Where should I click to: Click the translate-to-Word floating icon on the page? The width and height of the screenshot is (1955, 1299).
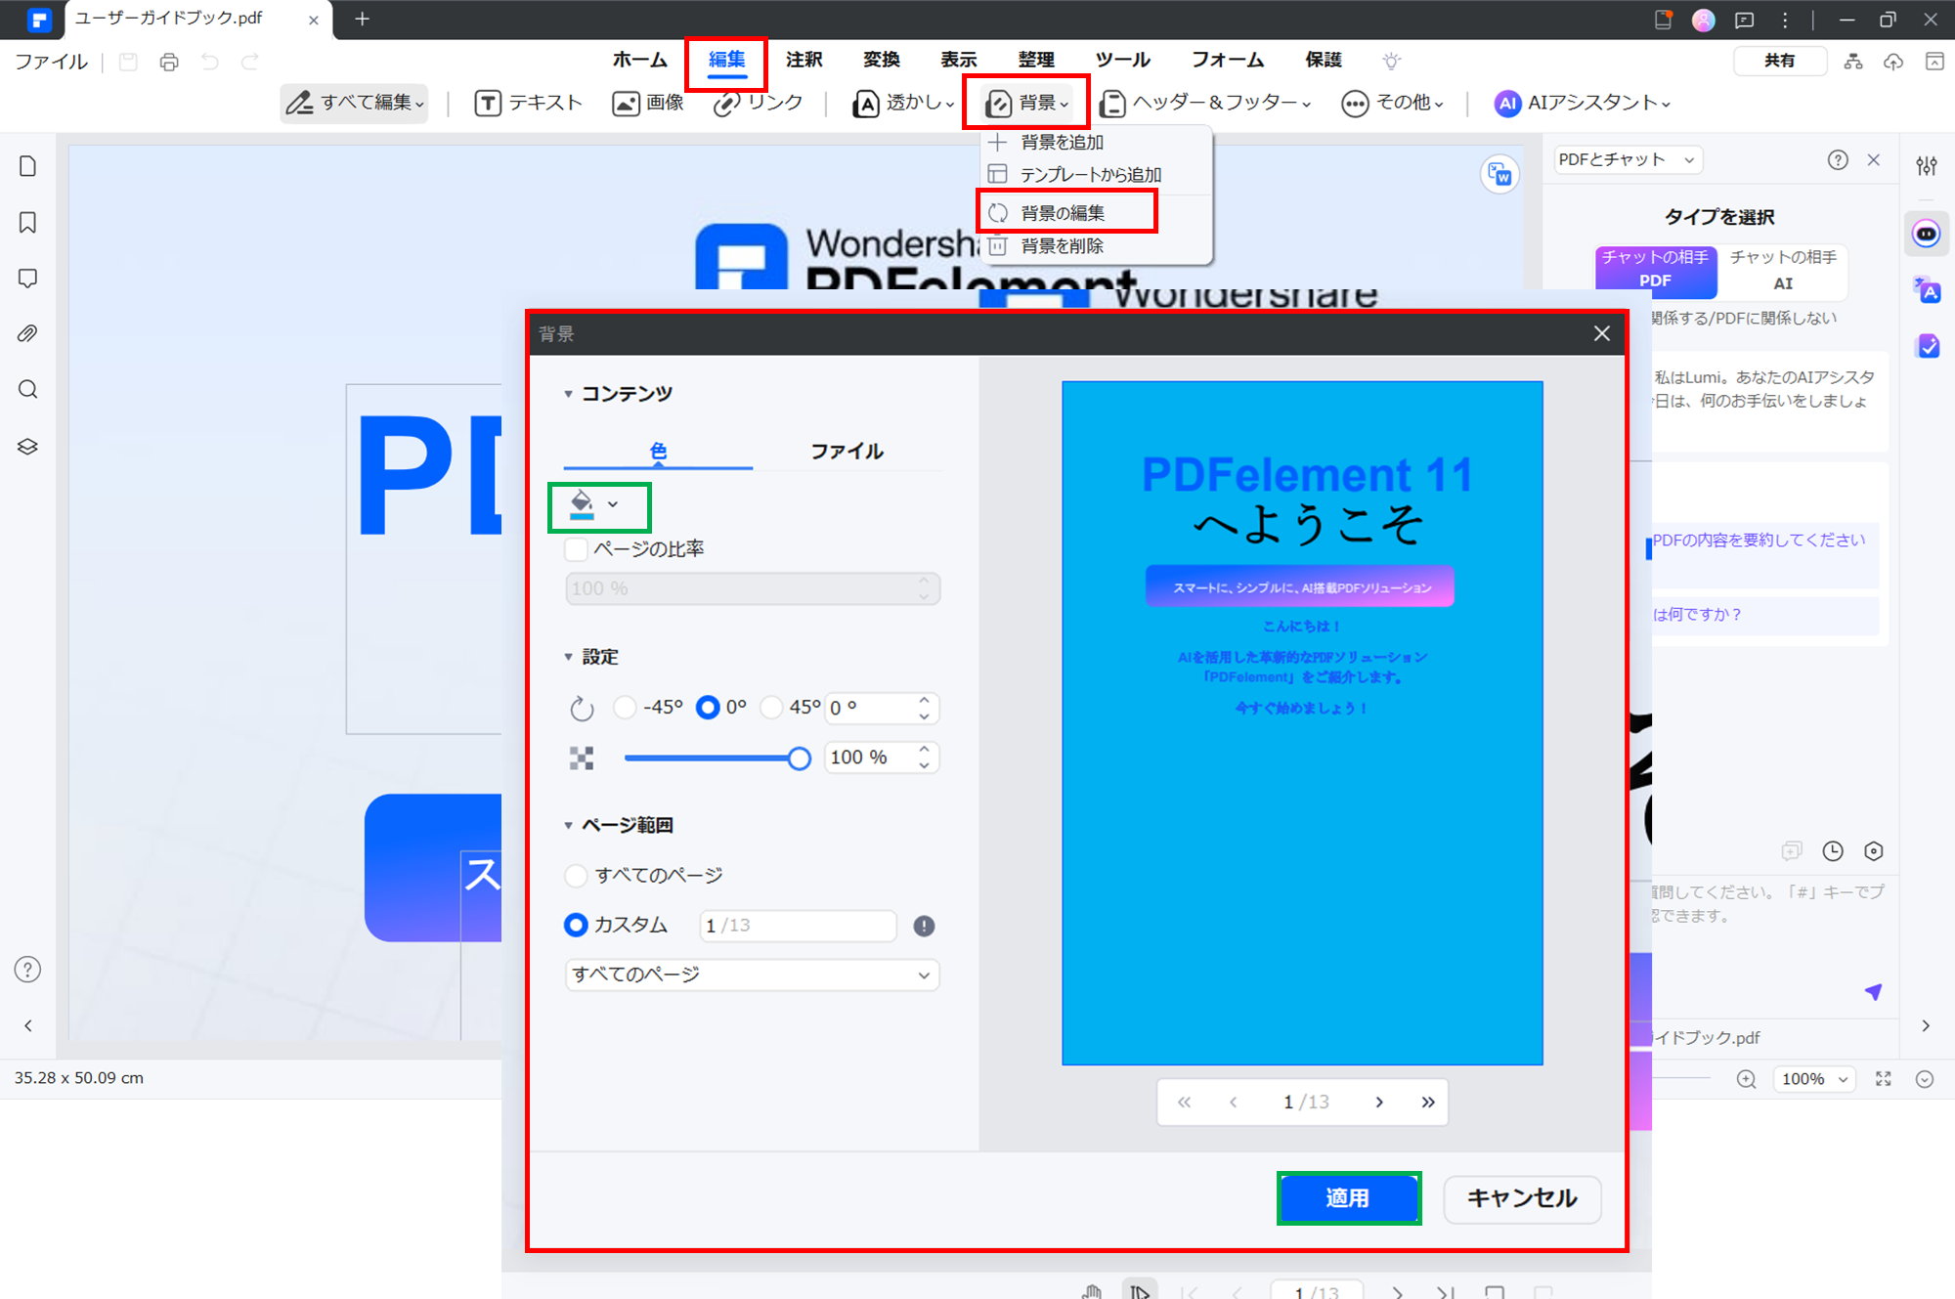point(1499,175)
